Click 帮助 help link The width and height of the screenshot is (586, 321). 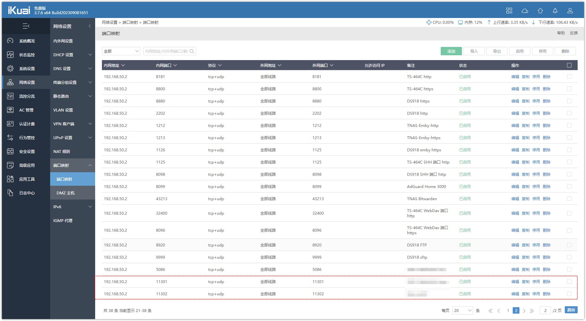click(561, 33)
